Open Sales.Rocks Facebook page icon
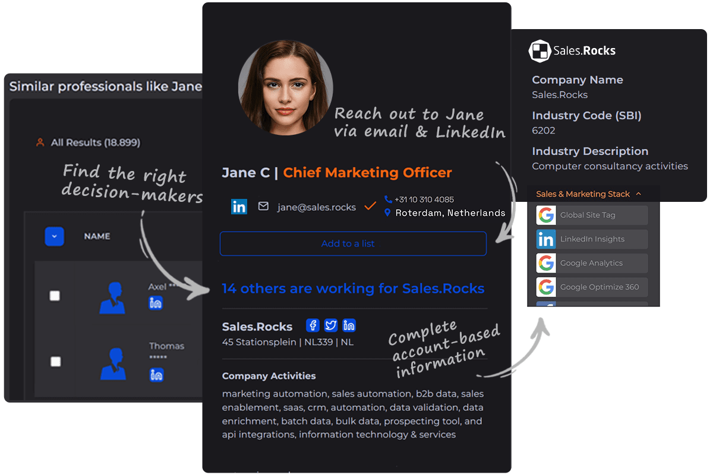713x475 pixels. pos(313,325)
